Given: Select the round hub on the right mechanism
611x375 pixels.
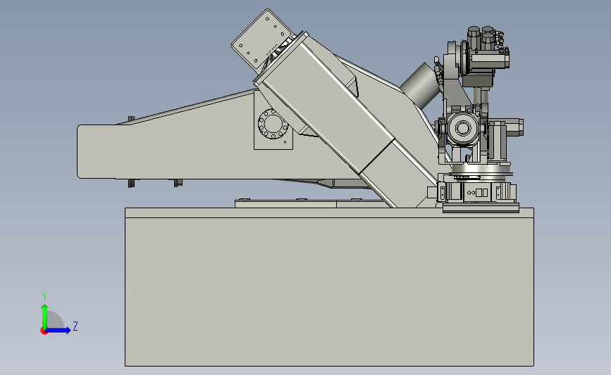Looking at the screenshot, I should 463,127.
